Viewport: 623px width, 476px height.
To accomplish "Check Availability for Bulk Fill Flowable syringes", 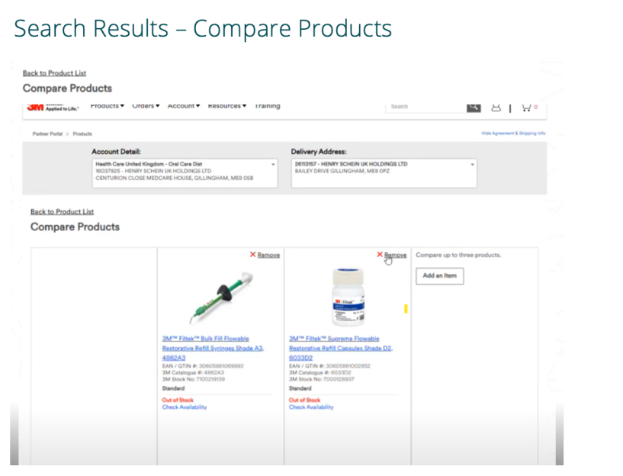I will (x=184, y=407).
